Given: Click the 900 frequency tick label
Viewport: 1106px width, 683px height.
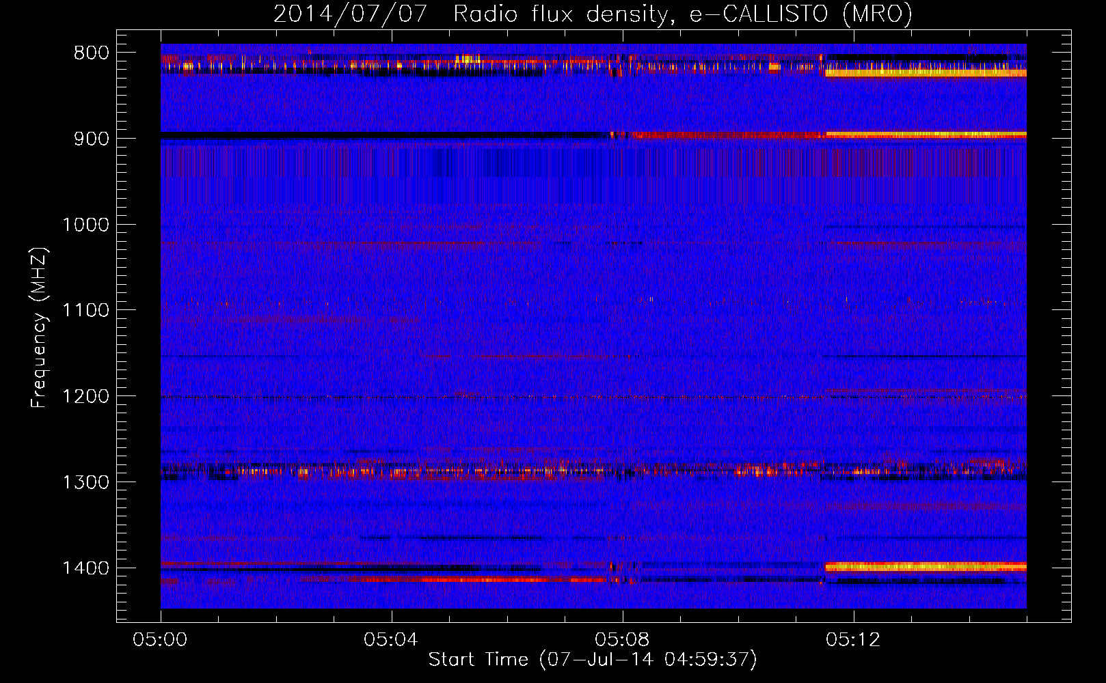Looking at the screenshot, I should [x=91, y=139].
